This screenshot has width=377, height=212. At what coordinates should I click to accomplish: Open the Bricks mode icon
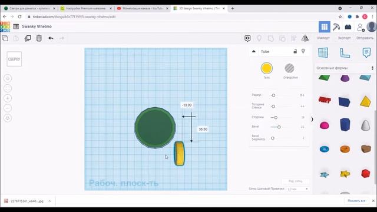[x=348, y=26]
